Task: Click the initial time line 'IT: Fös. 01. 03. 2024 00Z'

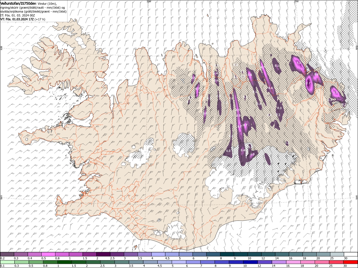Action: [x=18, y=15]
